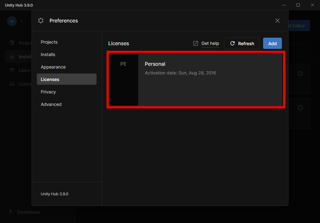This screenshot has width=320, height=223.
Task: Click the circular refresh arrow icon
Action: (232, 43)
